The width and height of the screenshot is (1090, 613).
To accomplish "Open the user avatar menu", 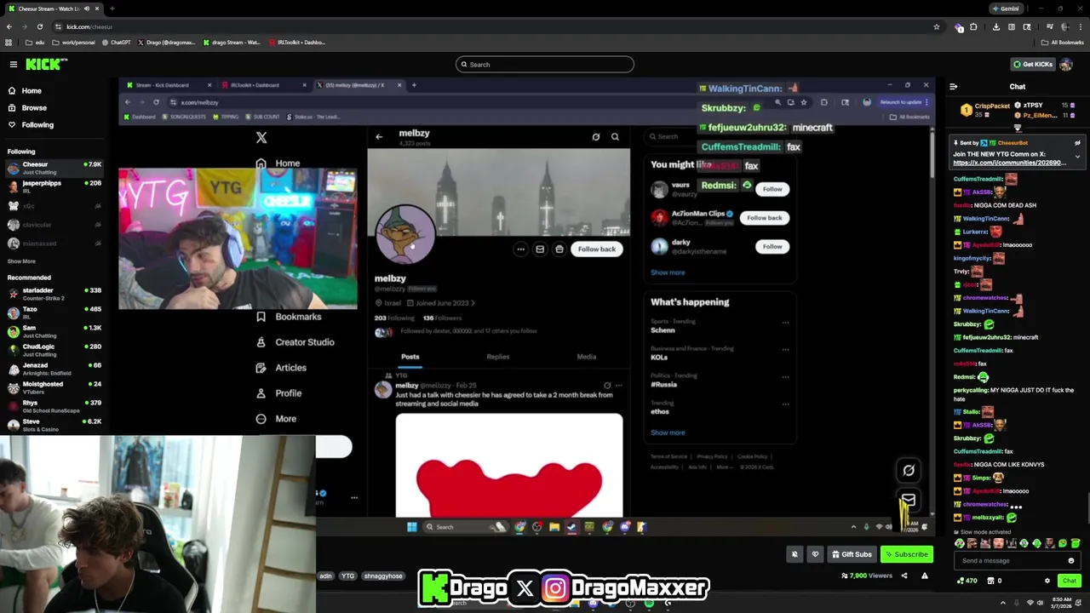I will pos(1067,64).
